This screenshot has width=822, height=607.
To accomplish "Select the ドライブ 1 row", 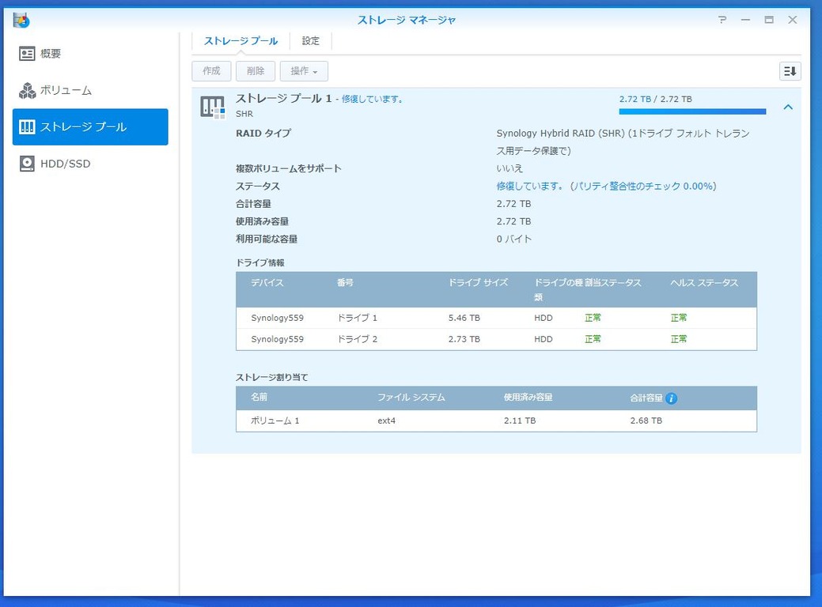I will [x=496, y=318].
